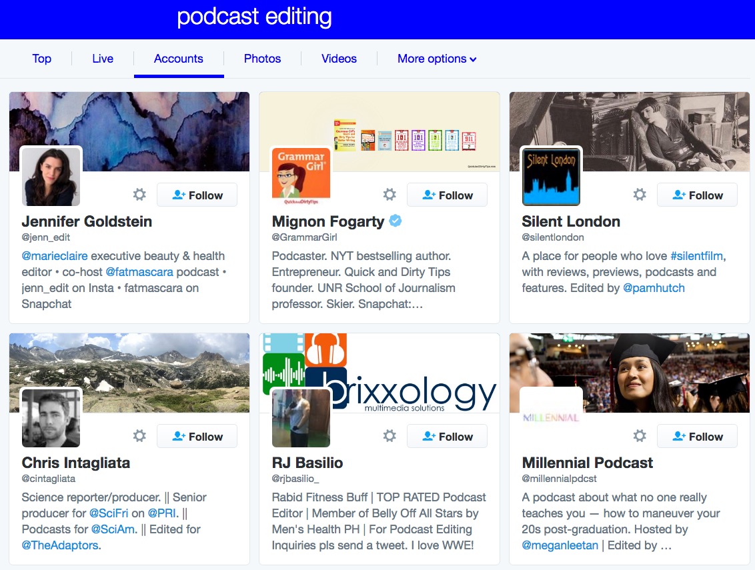The height and width of the screenshot is (570, 755).
Task: Open gear settings on Mignon Fogarty card
Action: (x=389, y=195)
